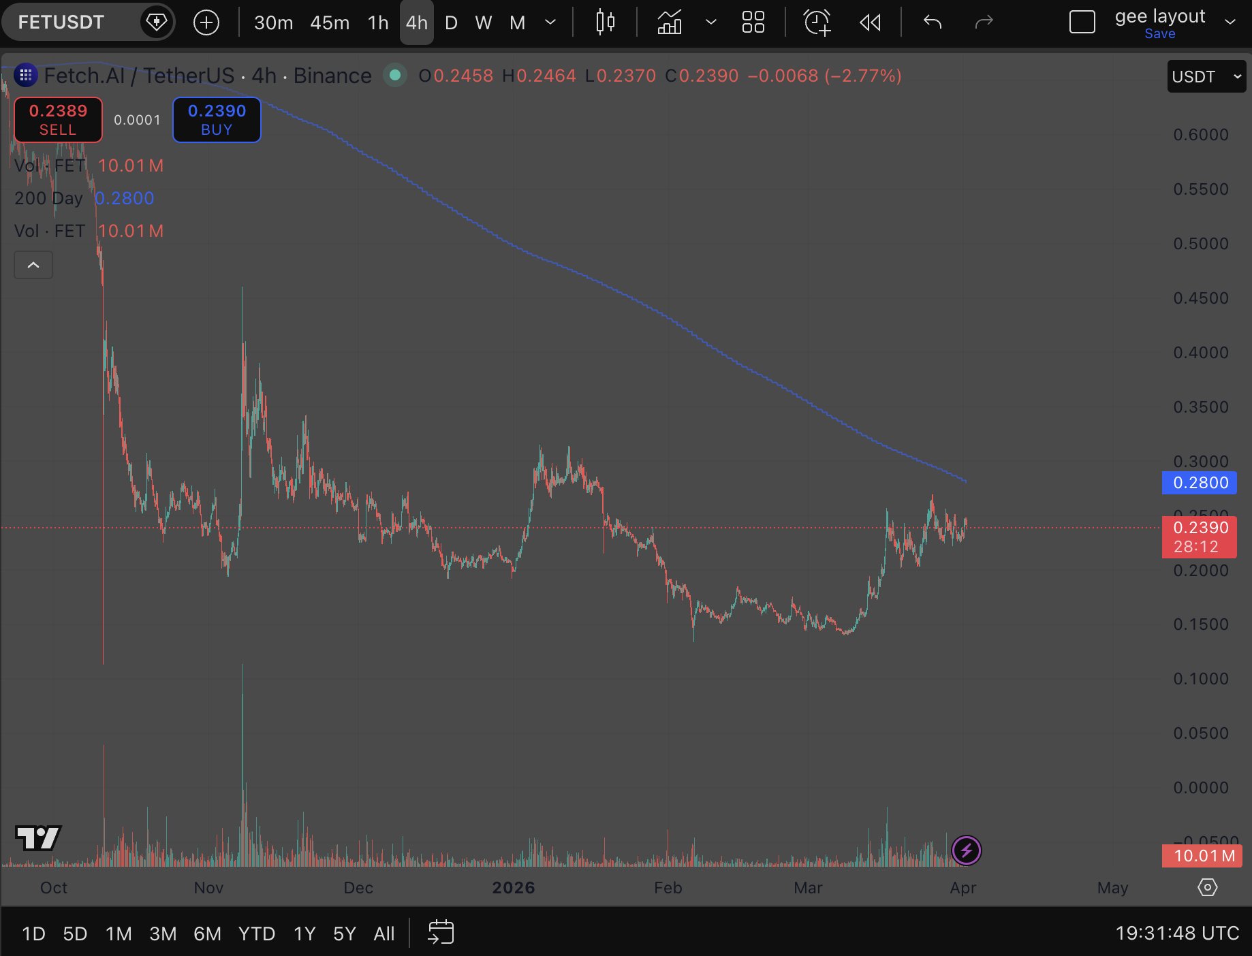Click the blue 0.2800 moving average label
The width and height of the screenshot is (1252, 956).
[x=1200, y=483]
